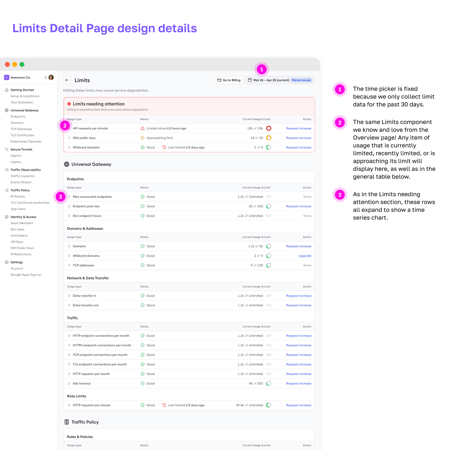Request Increase for HTTP requests per minute
This screenshot has height=450, width=459.
299,405
